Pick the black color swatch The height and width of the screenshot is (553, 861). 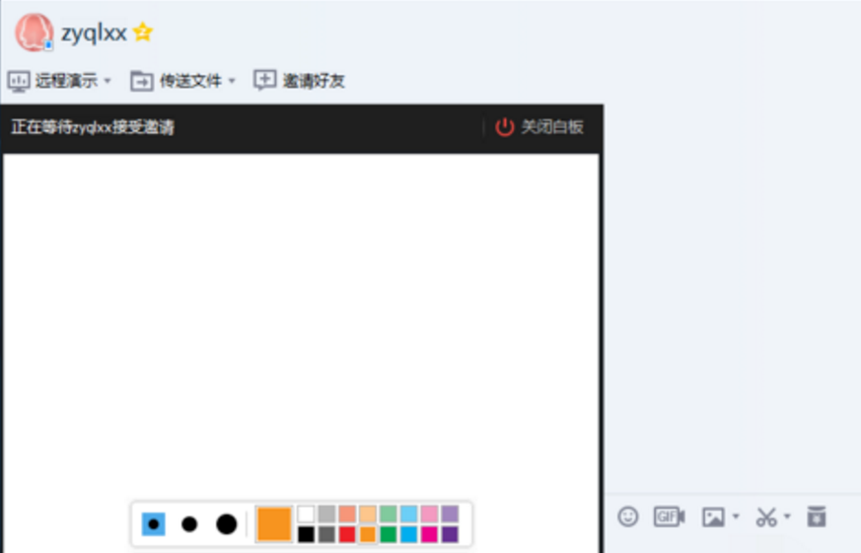306,534
